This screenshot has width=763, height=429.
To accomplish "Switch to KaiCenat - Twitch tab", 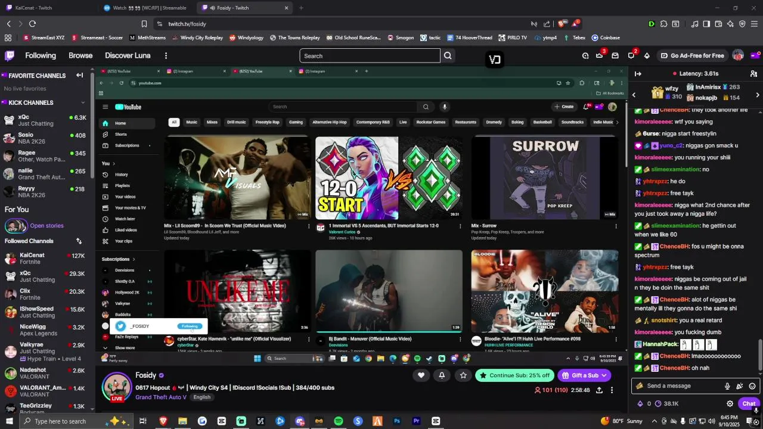I will click(x=48, y=8).
